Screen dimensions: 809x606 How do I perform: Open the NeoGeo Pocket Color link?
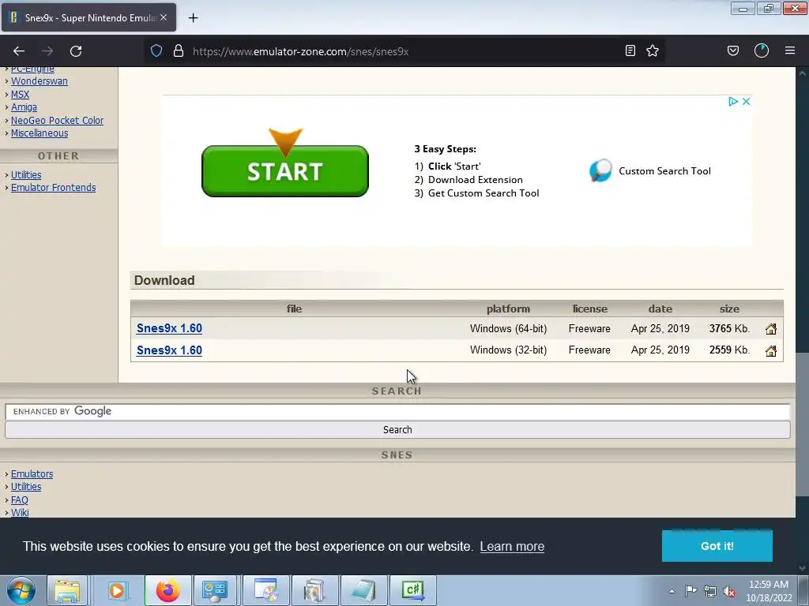57,120
